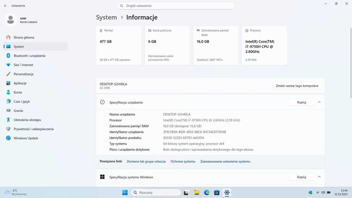Collapse the Specyfikacja urządzenia section
The image size is (352, 198).
pos(319,102)
